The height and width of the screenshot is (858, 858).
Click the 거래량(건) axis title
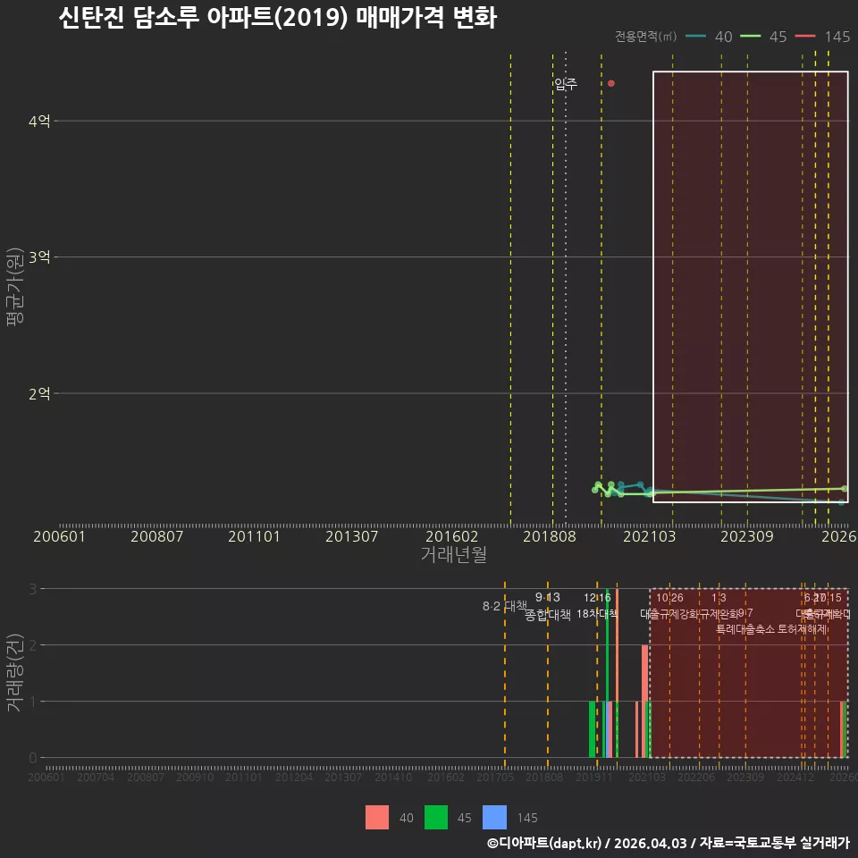tap(15, 673)
